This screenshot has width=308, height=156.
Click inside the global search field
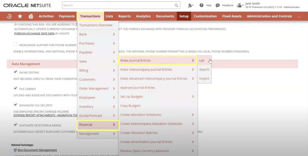point(116,5)
